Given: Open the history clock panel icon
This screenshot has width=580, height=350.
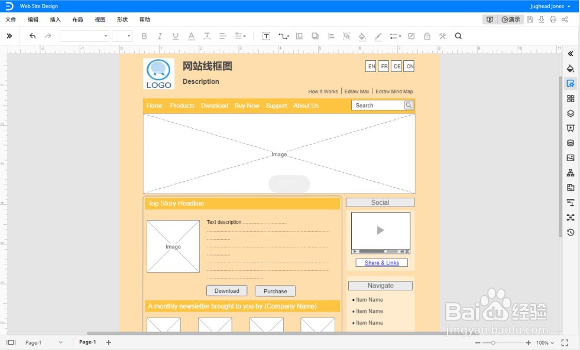Looking at the screenshot, I should point(571,232).
